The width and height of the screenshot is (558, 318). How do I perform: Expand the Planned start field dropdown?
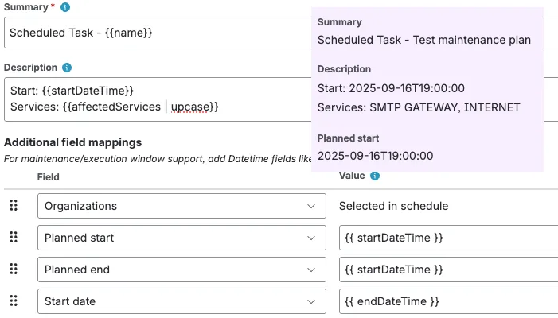[181, 238]
